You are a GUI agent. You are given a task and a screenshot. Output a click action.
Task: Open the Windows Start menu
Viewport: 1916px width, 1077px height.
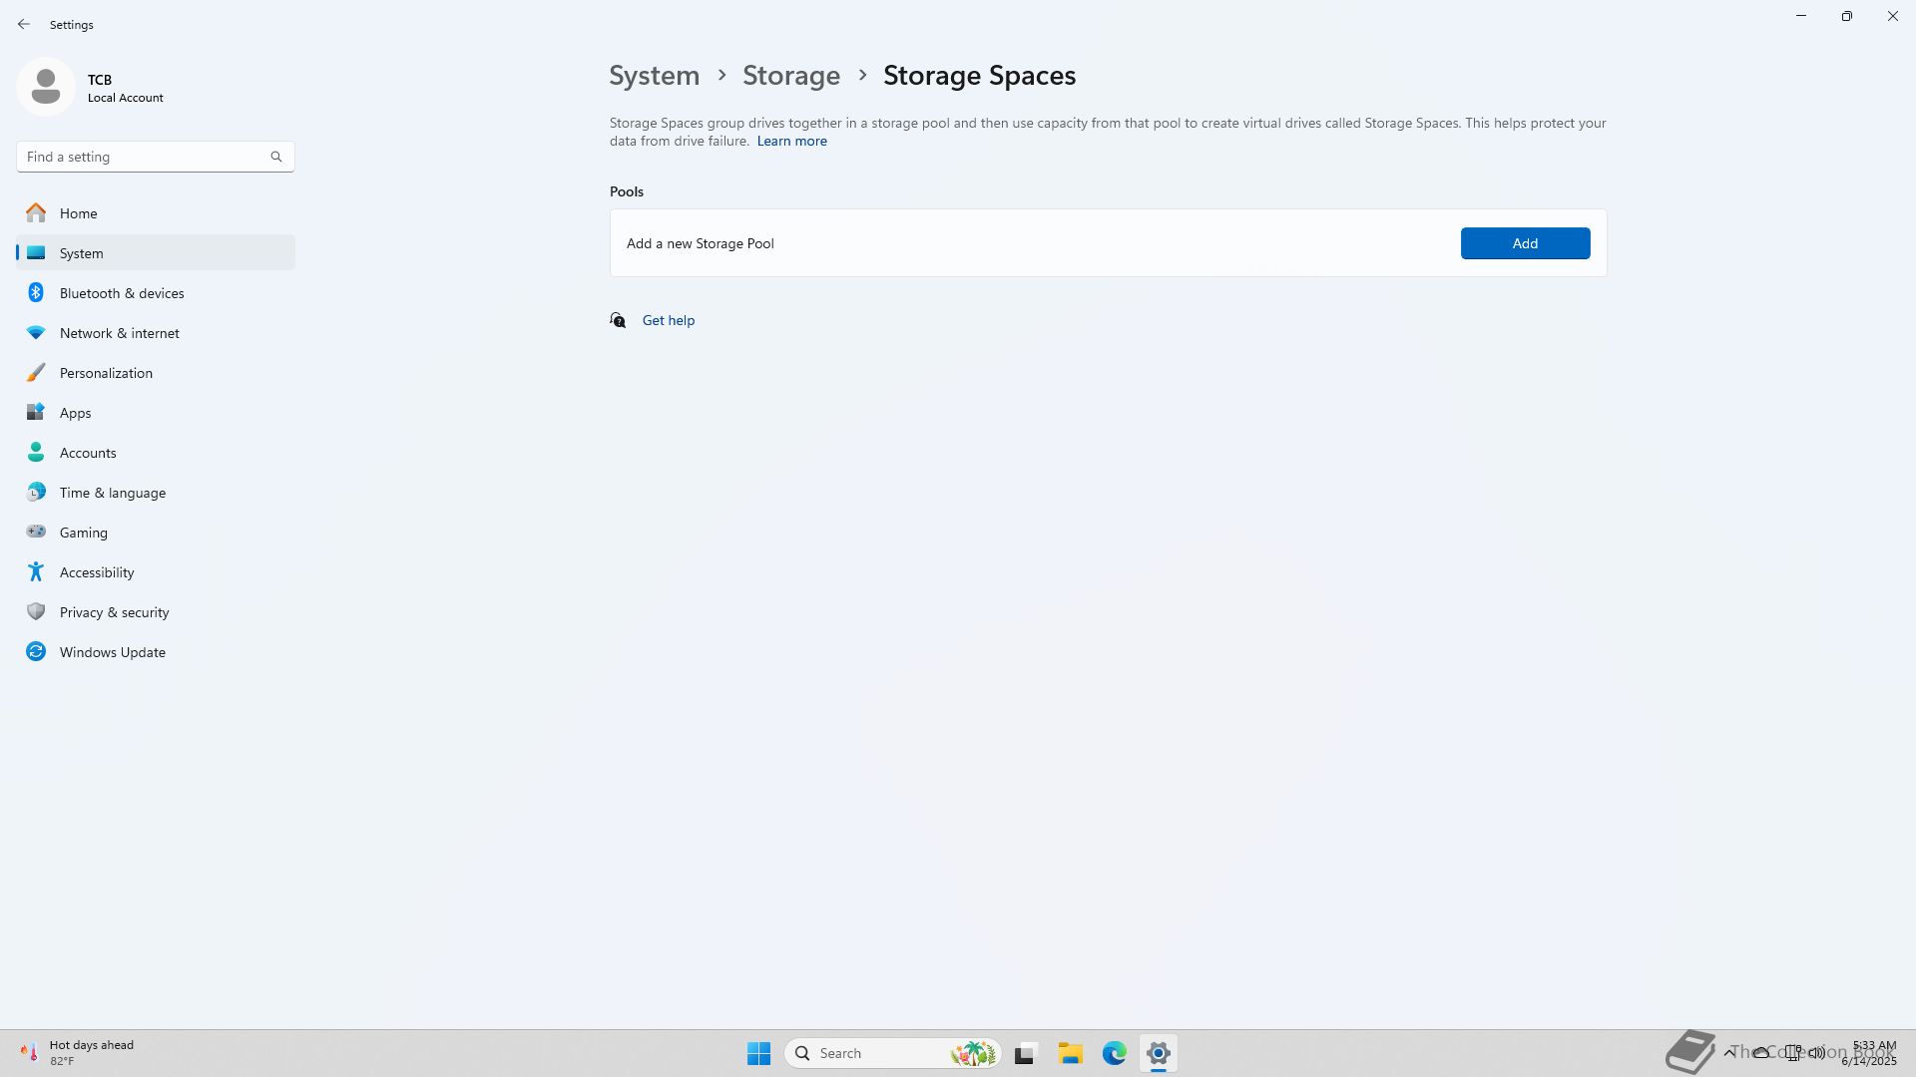(758, 1053)
